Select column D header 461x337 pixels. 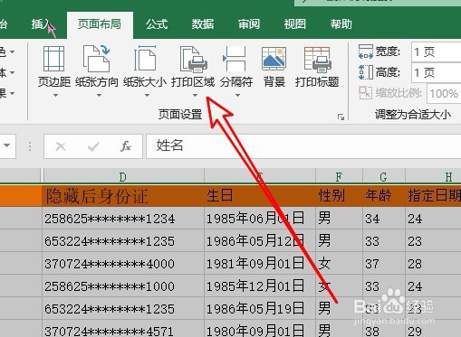pos(123,176)
